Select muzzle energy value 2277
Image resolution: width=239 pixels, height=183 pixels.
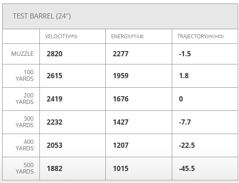pyautogui.click(x=120, y=54)
